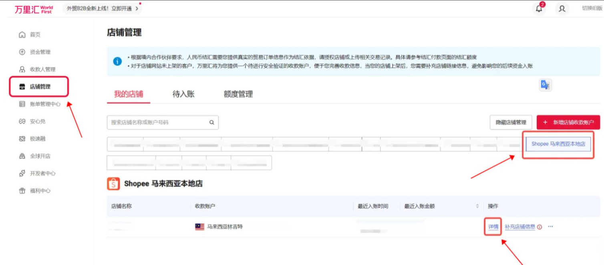Click the notification bell icon

539,9
